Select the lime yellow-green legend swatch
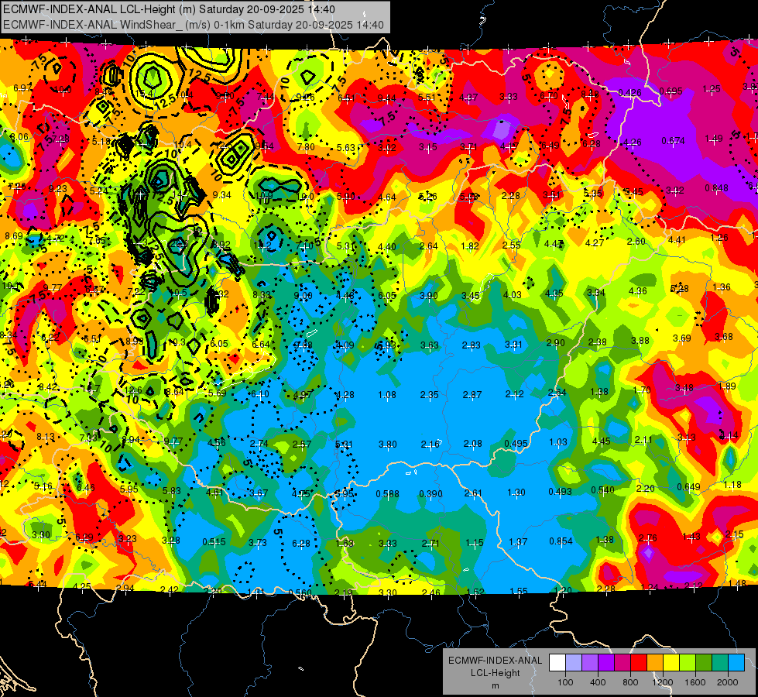This screenshot has height=697, width=758. pos(688,663)
